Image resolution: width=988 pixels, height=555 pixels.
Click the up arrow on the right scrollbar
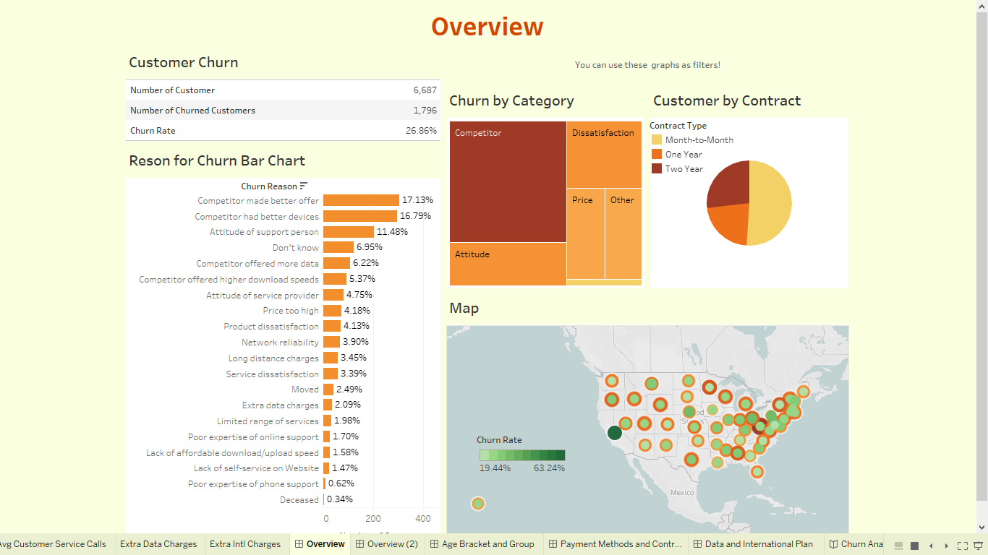pyautogui.click(x=983, y=6)
